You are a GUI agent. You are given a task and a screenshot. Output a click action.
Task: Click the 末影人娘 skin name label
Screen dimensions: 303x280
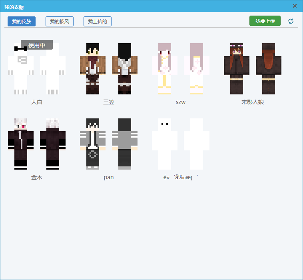pos(253,102)
